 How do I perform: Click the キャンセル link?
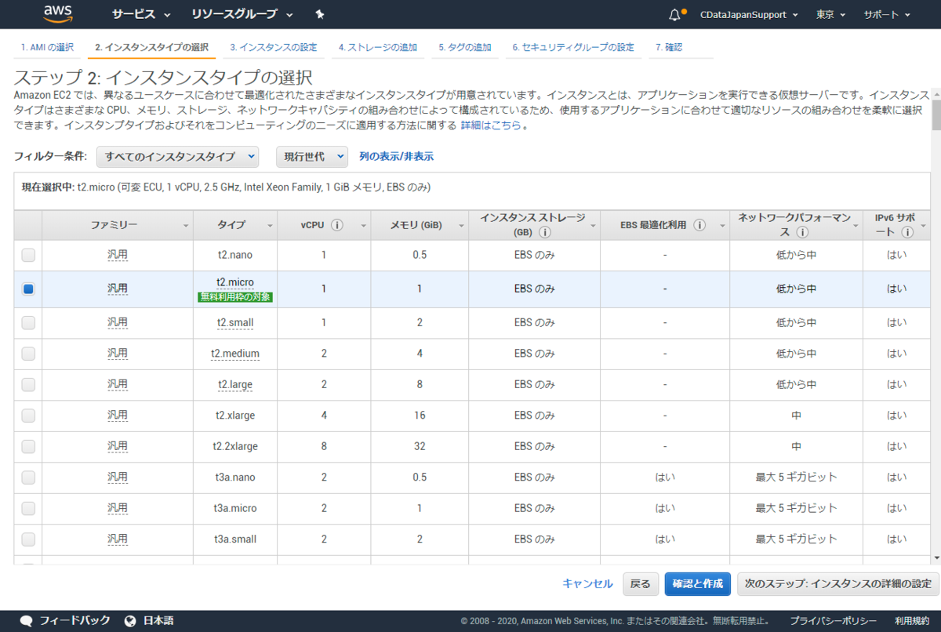tap(587, 583)
